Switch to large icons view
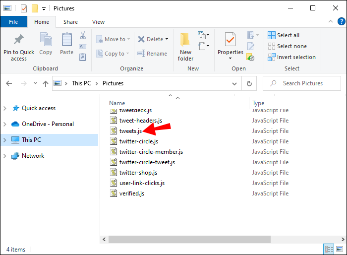This screenshot has width=347, height=255. point(340,249)
